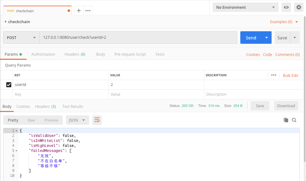The height and width of the screenshot is (181, 306).
Task: Uncheck the userId parameter checkbox
Action: [9, 85]
